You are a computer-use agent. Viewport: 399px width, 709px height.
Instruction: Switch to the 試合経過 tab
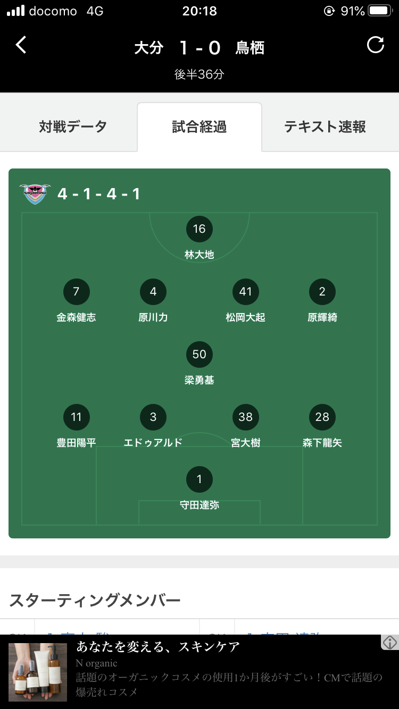(199, 127)
